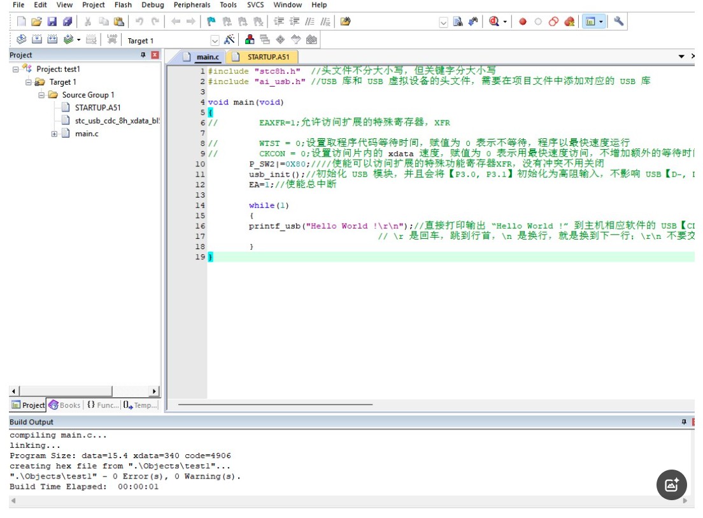Create a new file with the New icon
703x518 pixels.
coord(21,21)
